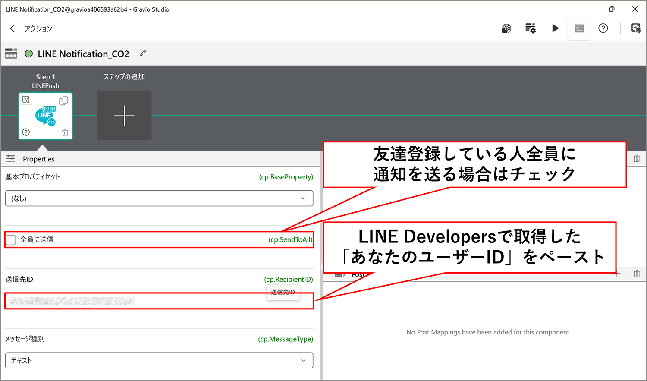Viewport: 647px width, 381px height.
Task: Toggle the green enabled status dot
Action: [x=29, y=54]
